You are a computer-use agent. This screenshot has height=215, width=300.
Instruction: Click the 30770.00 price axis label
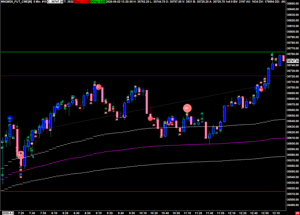[293, 48]
